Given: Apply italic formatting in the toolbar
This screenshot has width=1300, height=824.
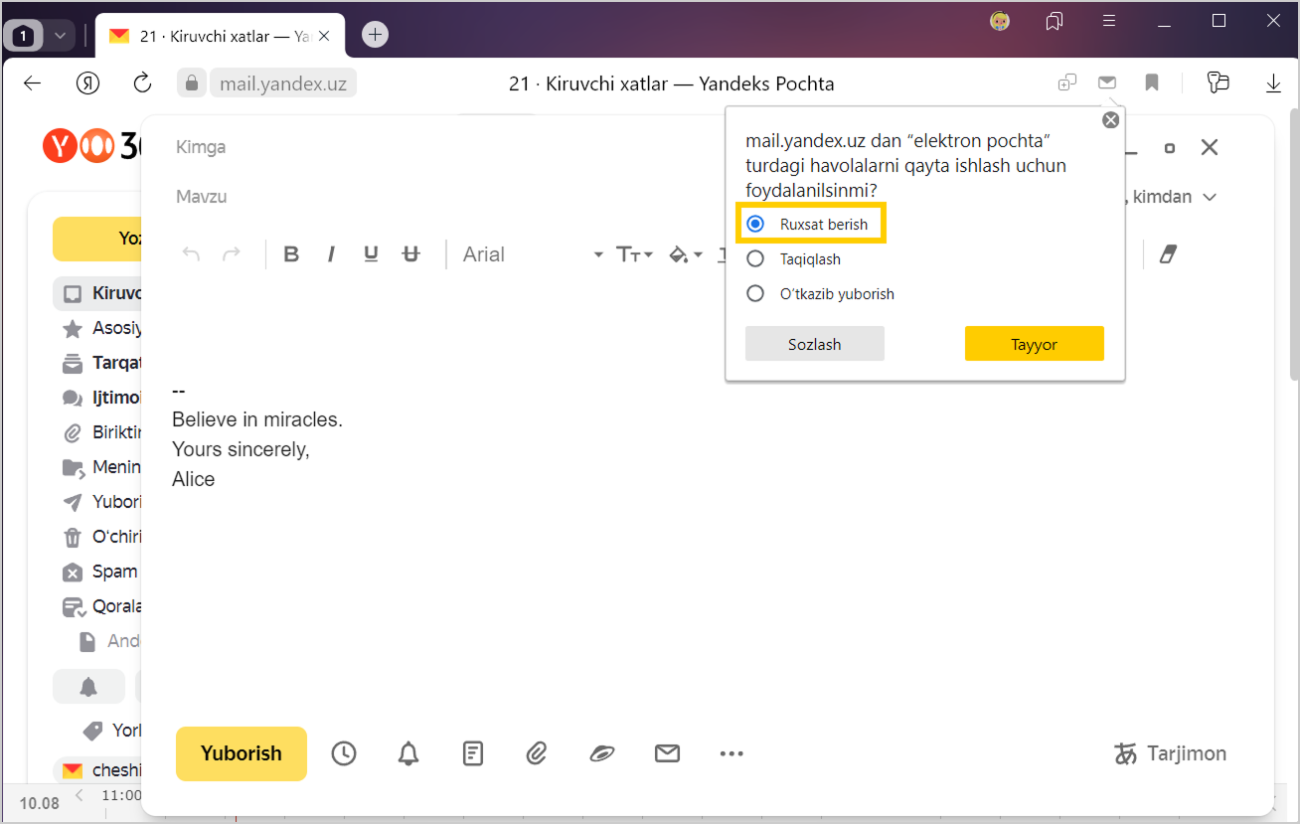Looking at the screenshot, I should click(x=331, y=254).
